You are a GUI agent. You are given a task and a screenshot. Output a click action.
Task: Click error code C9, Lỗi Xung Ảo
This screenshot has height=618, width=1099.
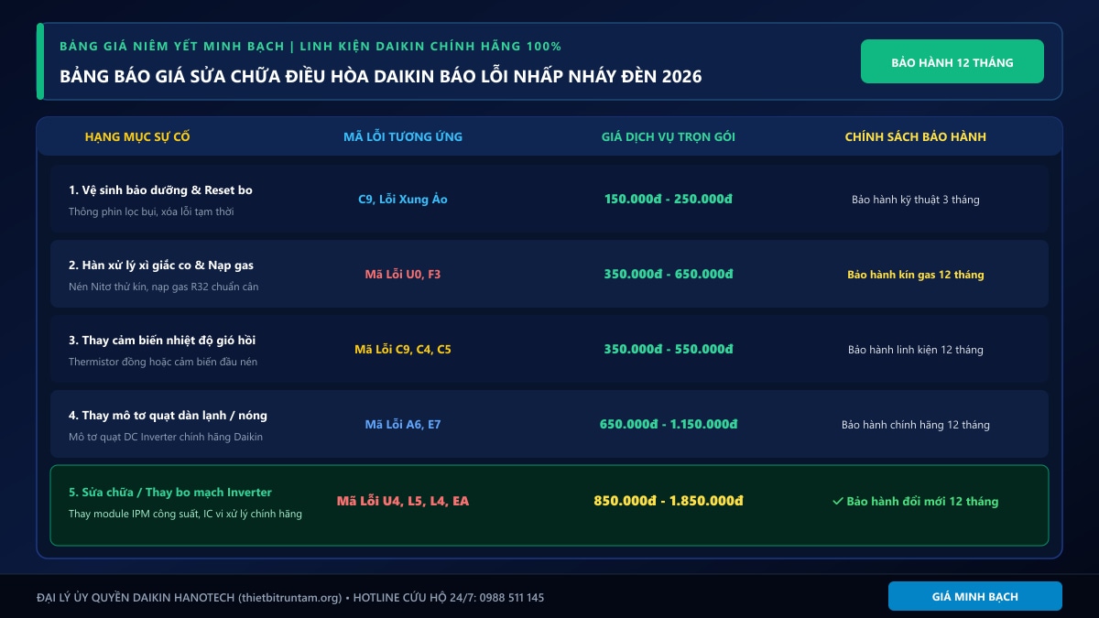[x=403, y=199]
